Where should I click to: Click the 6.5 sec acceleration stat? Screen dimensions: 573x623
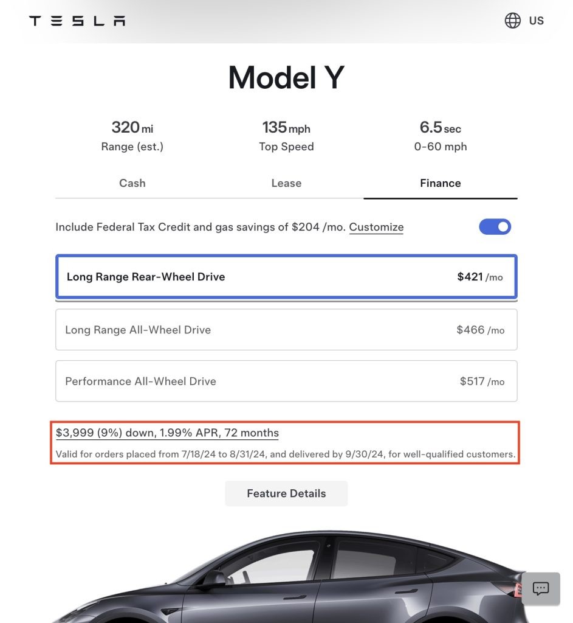440,136
